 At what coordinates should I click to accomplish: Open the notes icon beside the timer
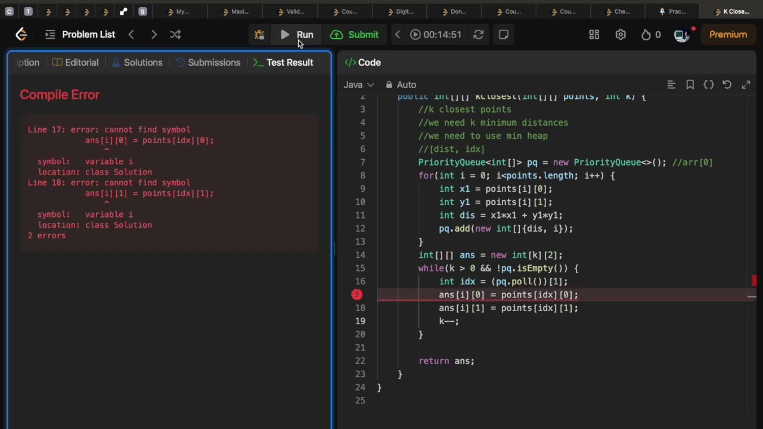(x=504, y=35)
